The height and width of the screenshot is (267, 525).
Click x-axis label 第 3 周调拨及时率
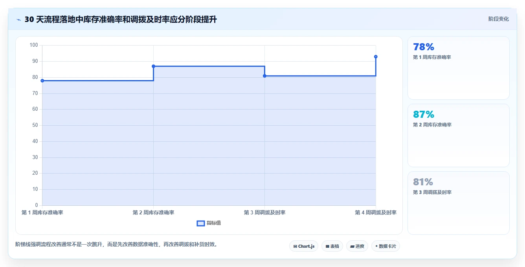coord(264,212)
